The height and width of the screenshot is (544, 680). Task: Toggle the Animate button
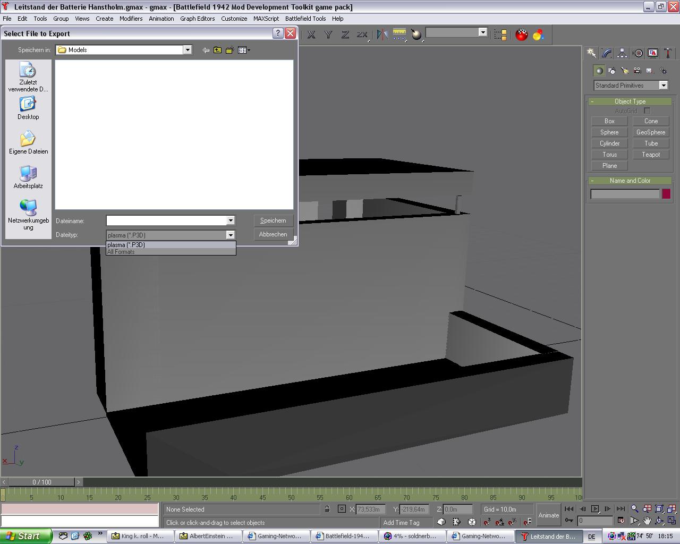click(548, 515)
